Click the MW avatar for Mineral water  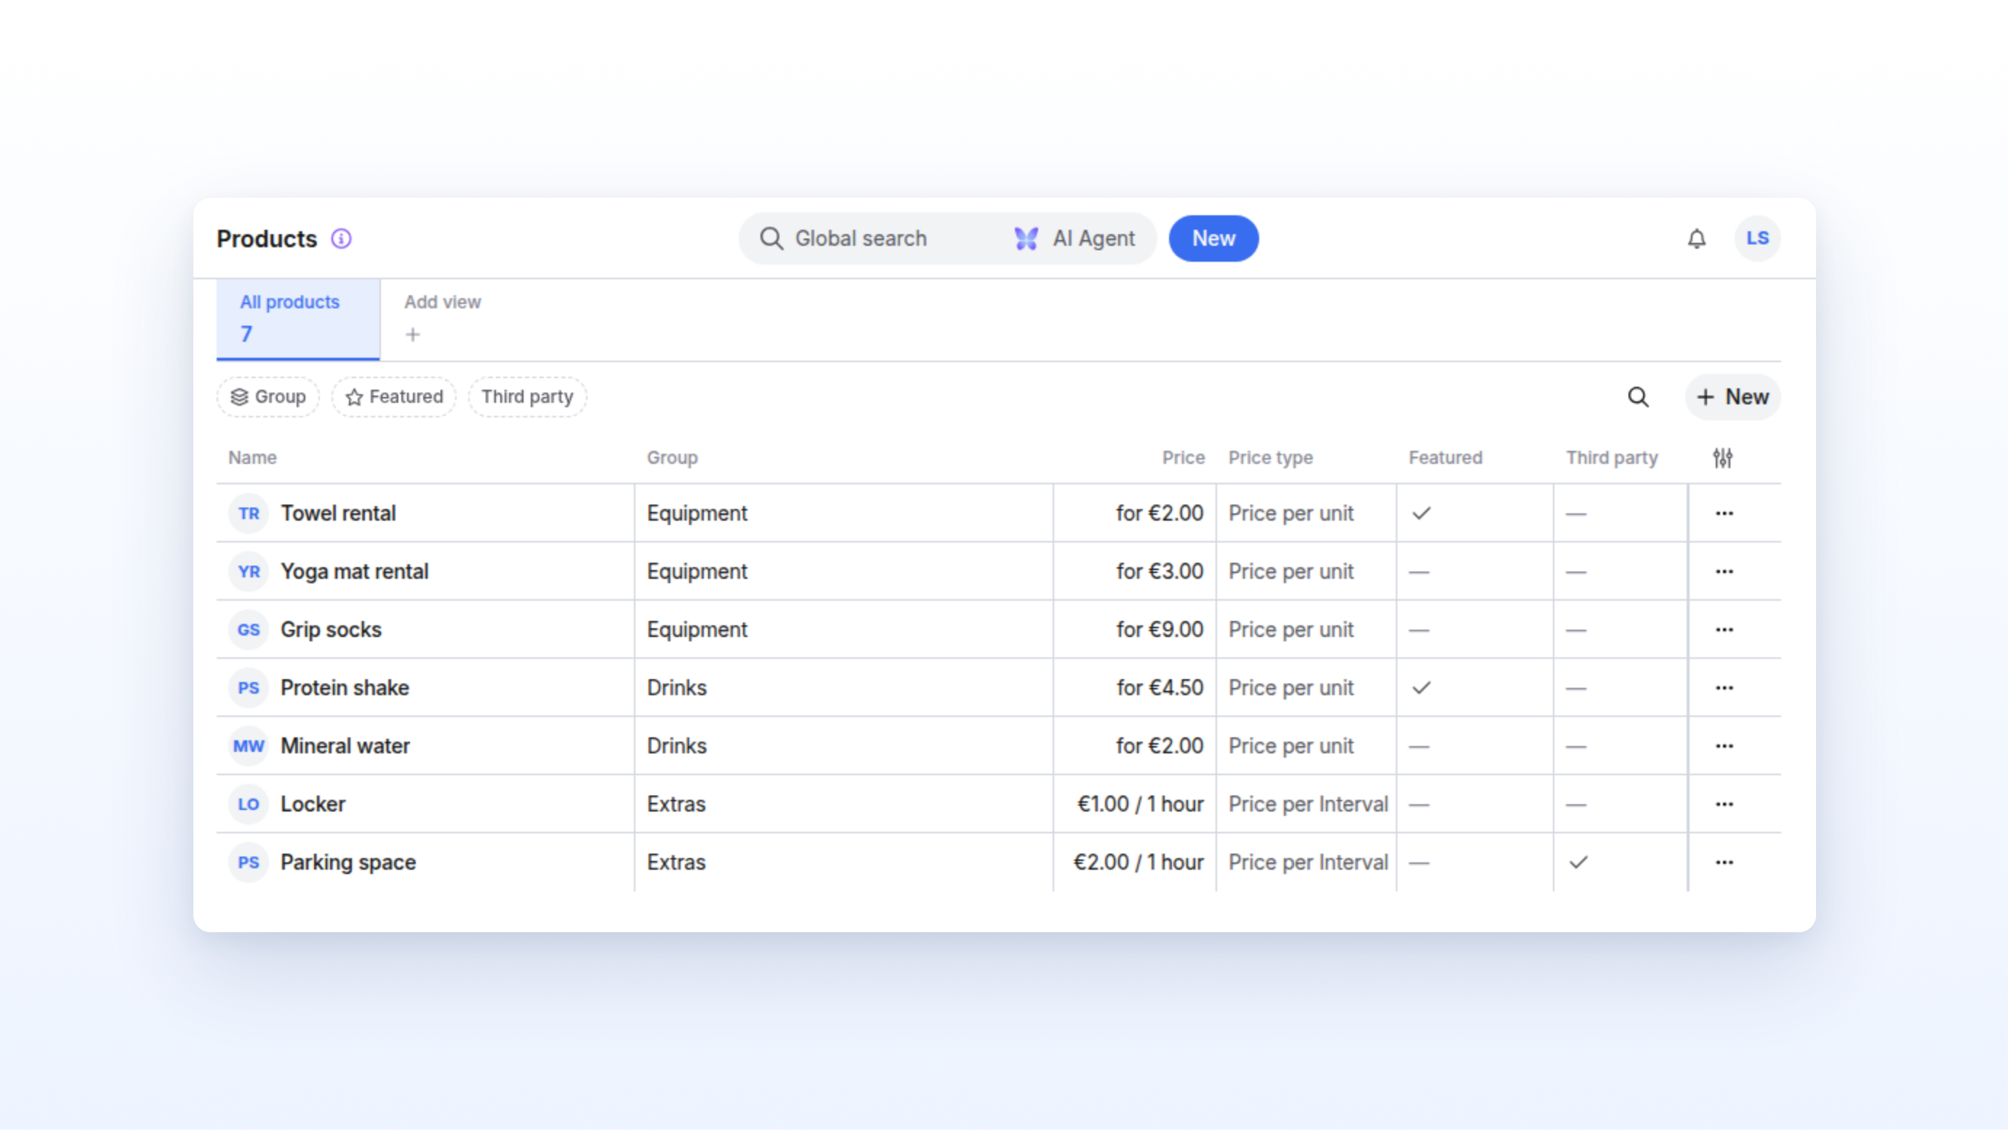point(249,746)
